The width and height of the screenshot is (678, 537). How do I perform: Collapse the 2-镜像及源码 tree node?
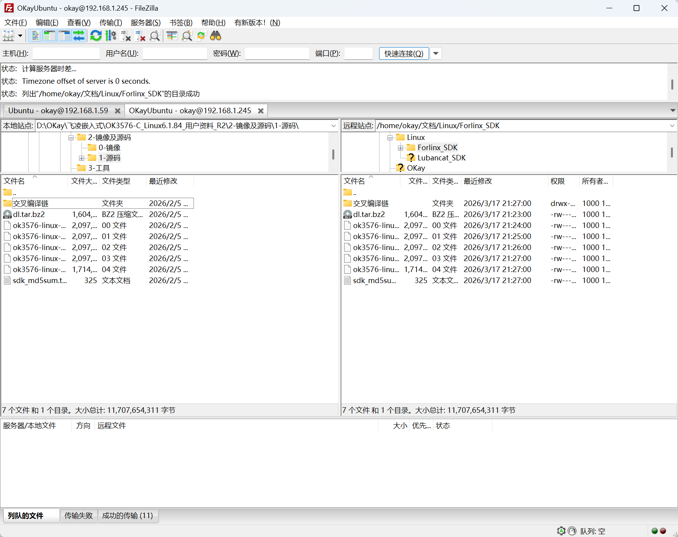point(71,138)
